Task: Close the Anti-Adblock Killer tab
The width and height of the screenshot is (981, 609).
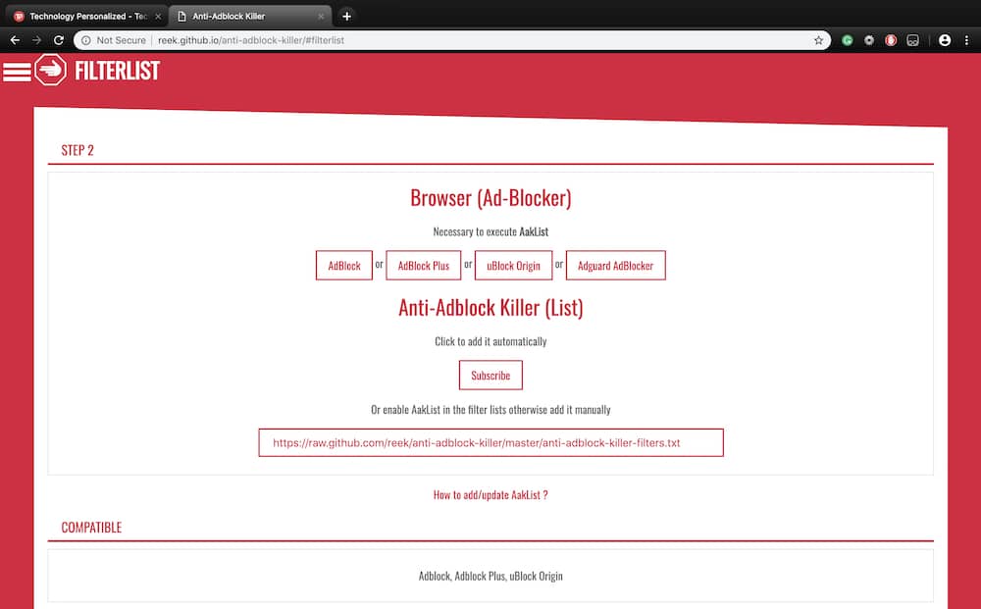Action: point(321,17)
